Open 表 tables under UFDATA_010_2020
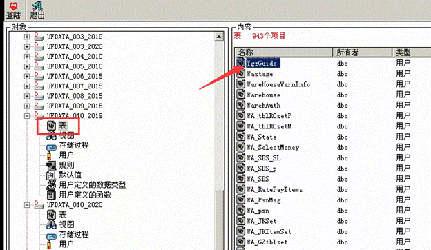431x250 pixels. (x=63, y=215)
